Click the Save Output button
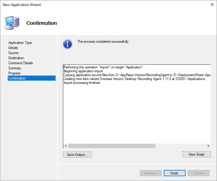This screenshot has width=217, height=181. click(77, 155)
